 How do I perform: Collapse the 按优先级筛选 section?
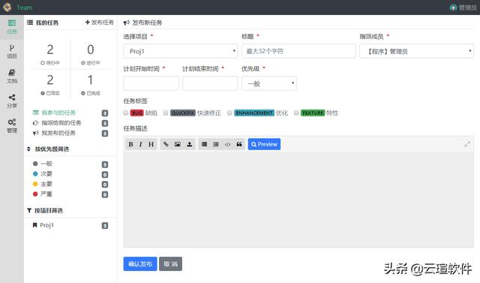[48, 149]
